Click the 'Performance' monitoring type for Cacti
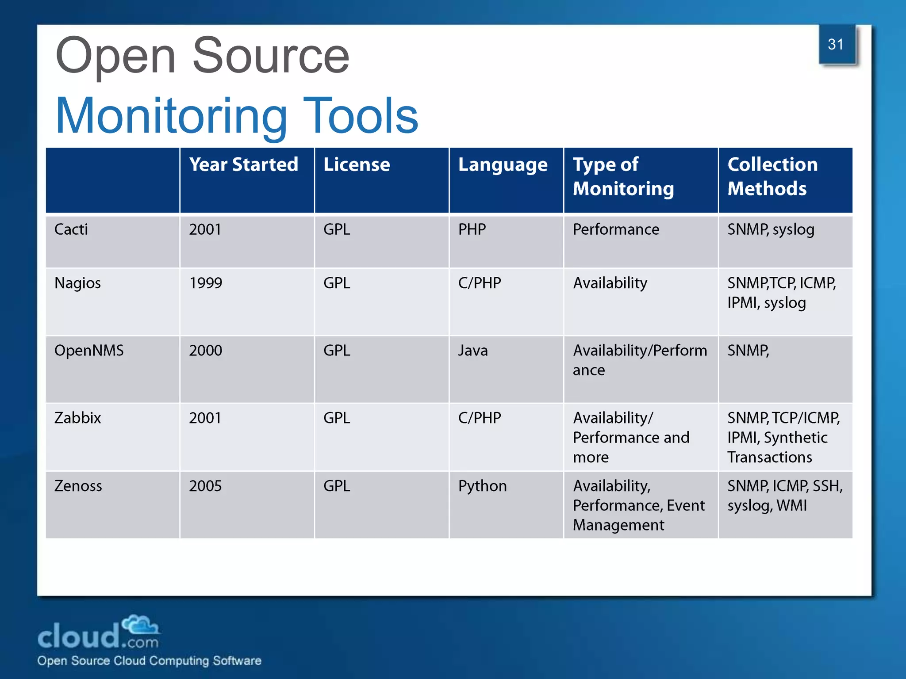The height and width of the screenshot is (679, 906). pyautogui.click(x=641, y=241)
